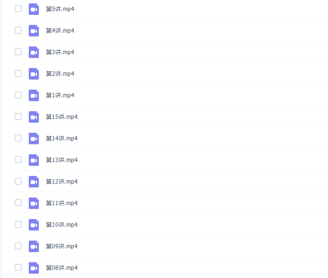Click the video icon for 第4讲.mp4
328x278 pixels.
pos(34,31)
